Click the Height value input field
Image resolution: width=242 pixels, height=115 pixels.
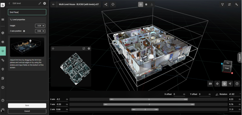pos(40,26)
